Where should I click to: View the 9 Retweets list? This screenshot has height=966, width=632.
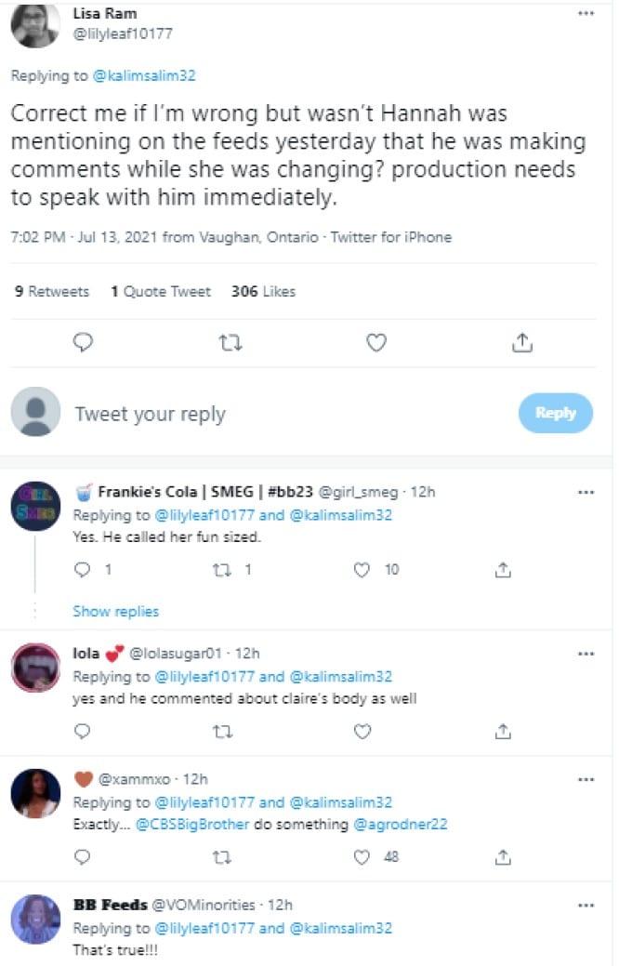coord(52,291)
